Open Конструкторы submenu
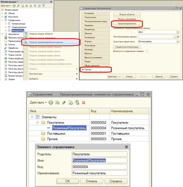Image resolution: width=183 pixels, height=187 pixels. [51, 74]
